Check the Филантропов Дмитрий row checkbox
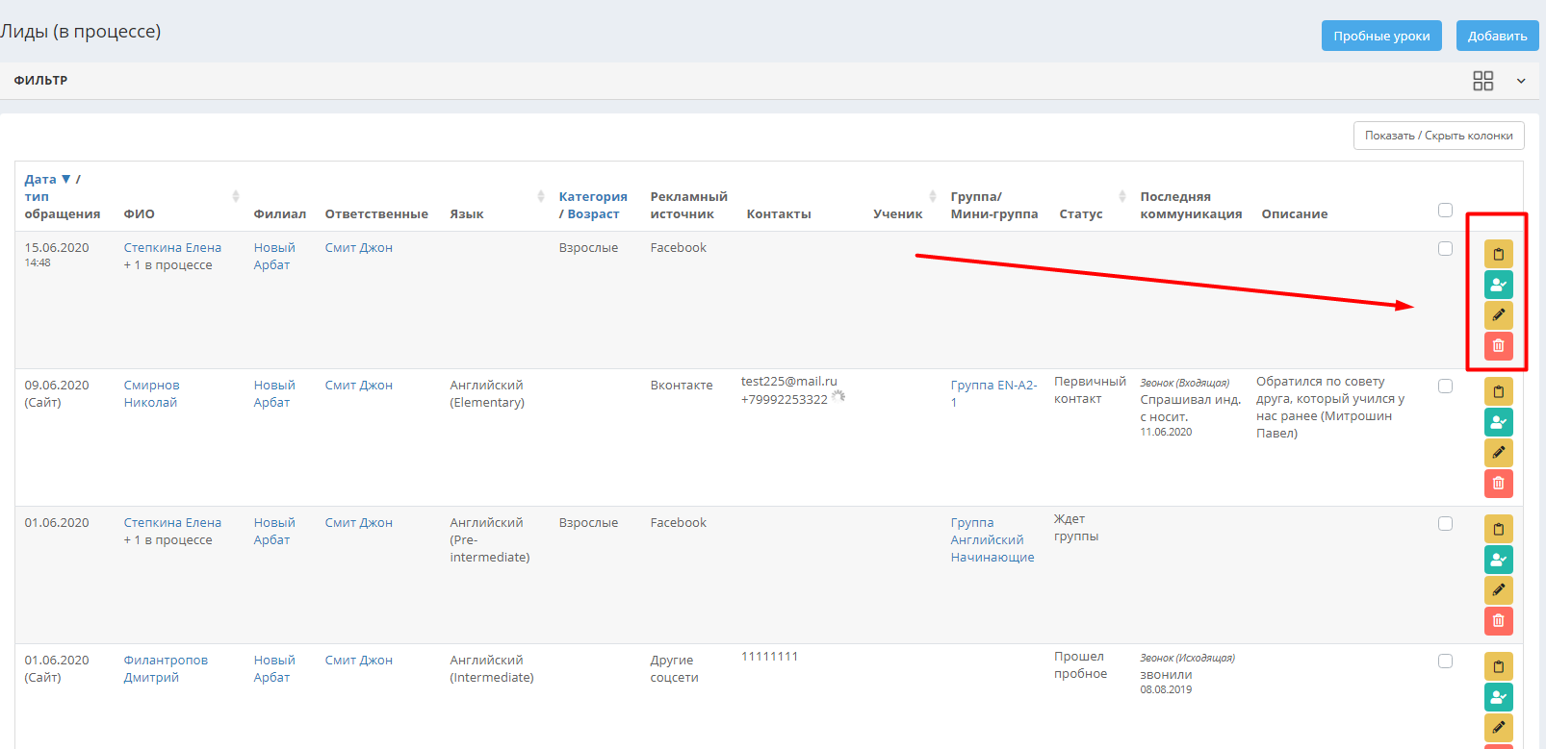The height and width of the screenshot is (749, 1546). coord(1445,661)
